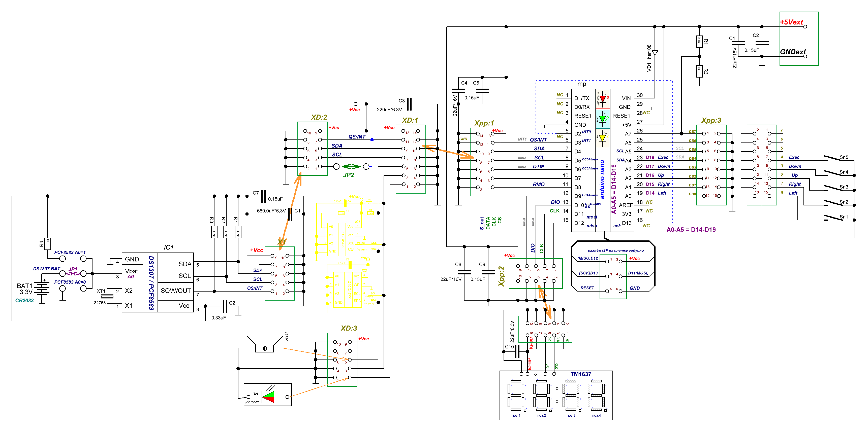Select the Vbat pin label on IC1

coord(131,271)
